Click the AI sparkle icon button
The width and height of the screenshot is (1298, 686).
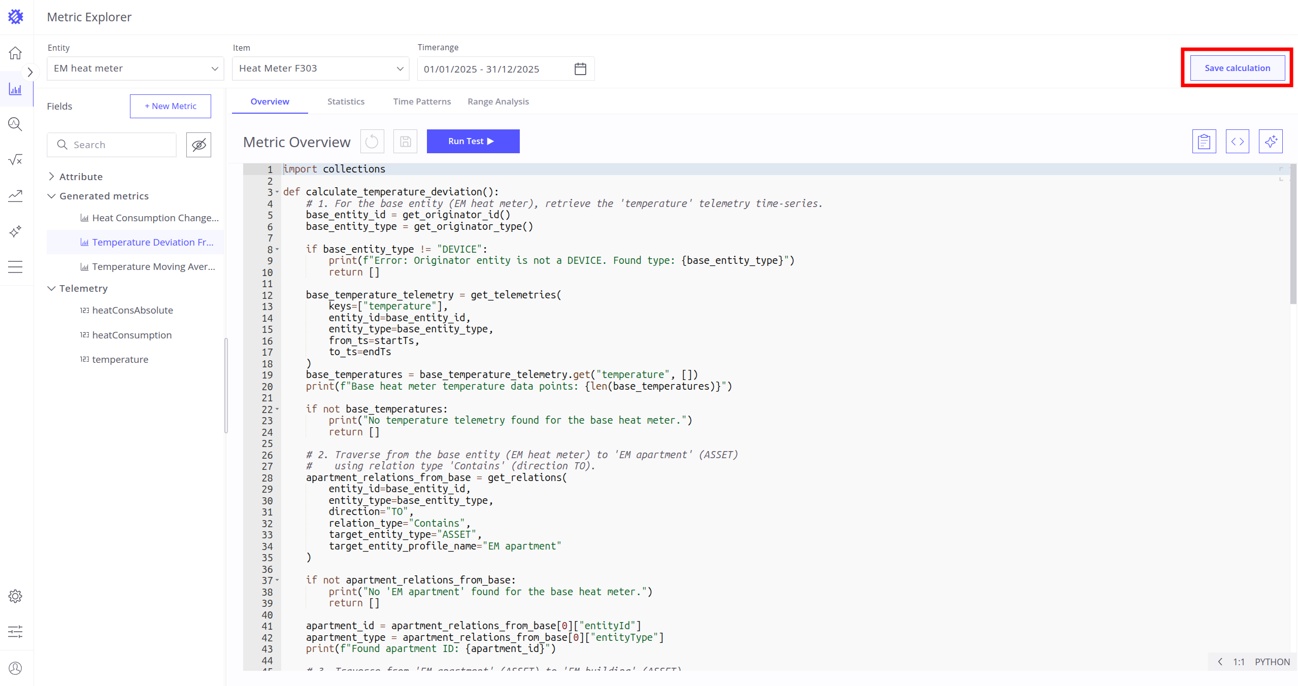(1270, 142)
